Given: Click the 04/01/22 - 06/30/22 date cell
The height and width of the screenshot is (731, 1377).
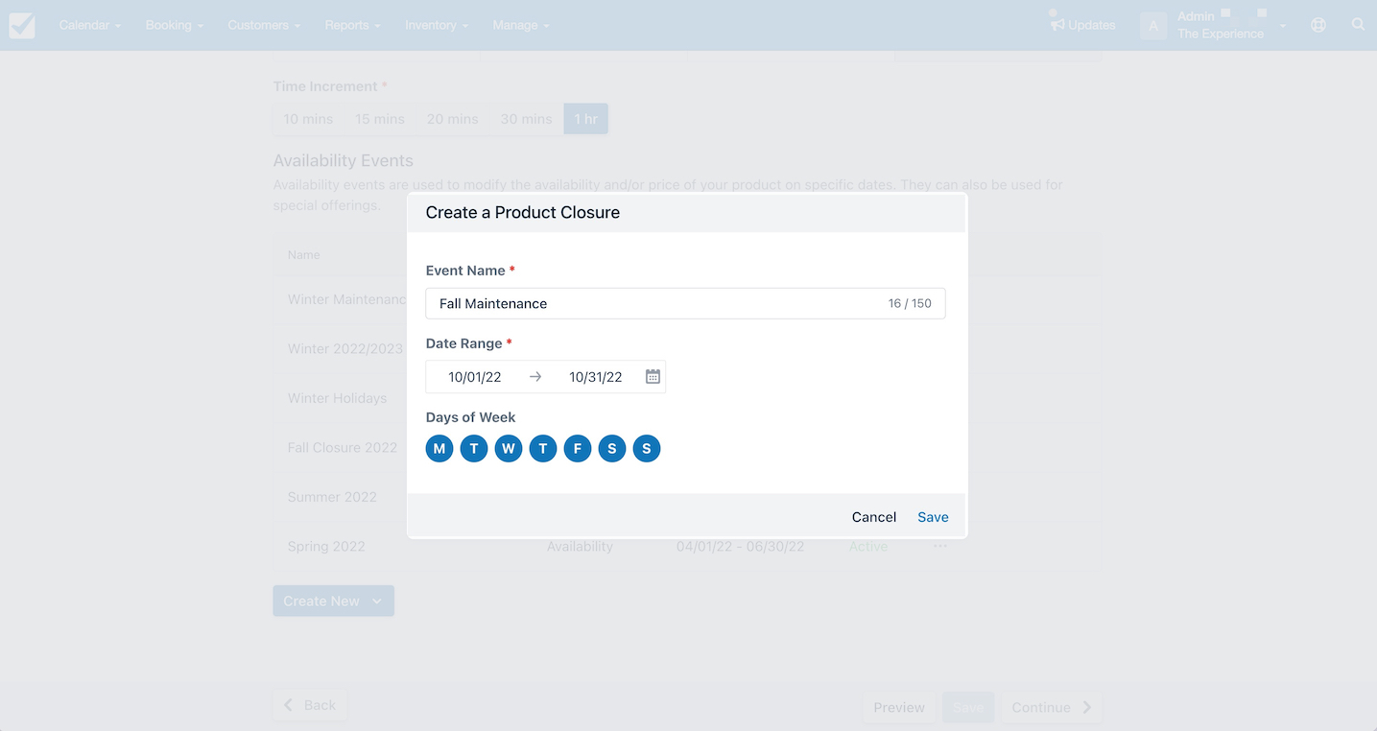Looking at the screenshot, I should point(740,547).
